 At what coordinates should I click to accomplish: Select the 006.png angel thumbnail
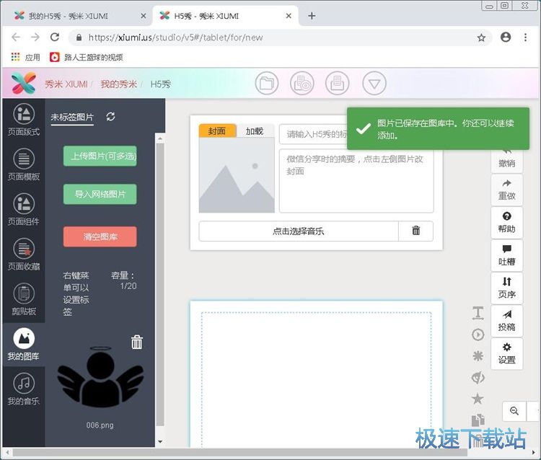(100, 377)
